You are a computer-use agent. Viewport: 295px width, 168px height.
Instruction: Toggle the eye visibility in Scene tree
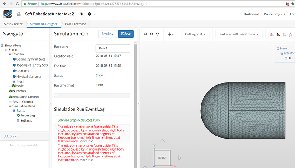click(290, 58)
